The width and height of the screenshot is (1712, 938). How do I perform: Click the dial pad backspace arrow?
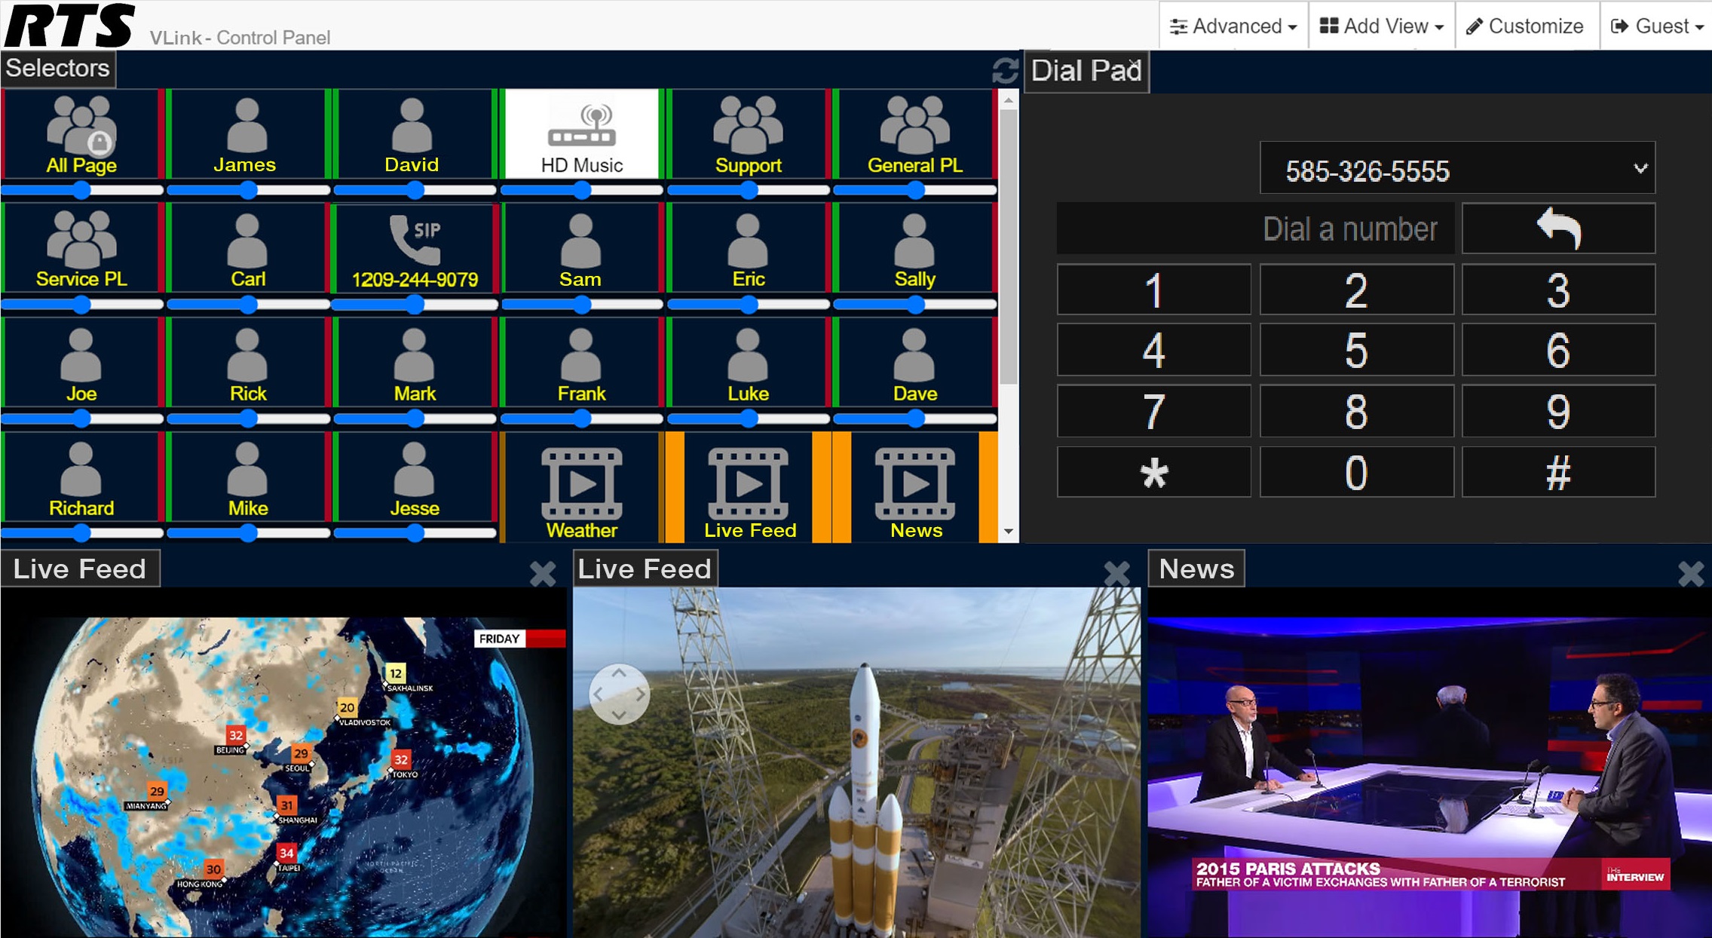click(x=1558, y=228)
